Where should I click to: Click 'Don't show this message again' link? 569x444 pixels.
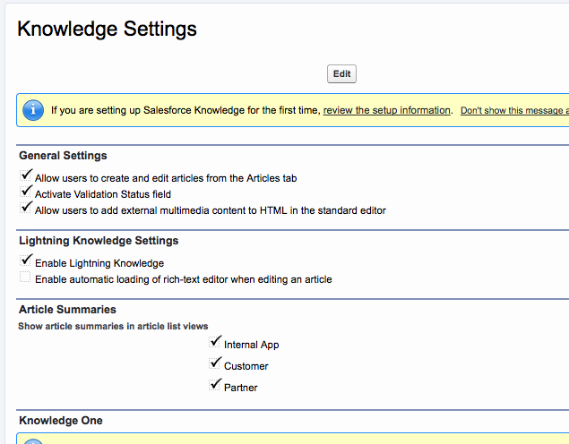(x=513, y=111)
